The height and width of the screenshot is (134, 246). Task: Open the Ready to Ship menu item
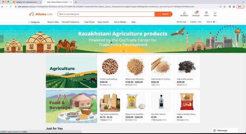[x=53, y=22]
